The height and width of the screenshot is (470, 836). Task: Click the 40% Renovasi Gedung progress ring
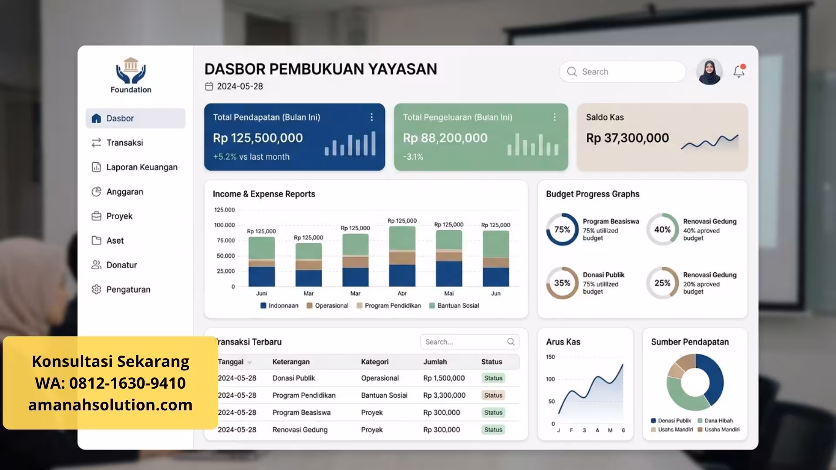coord(662,229)
